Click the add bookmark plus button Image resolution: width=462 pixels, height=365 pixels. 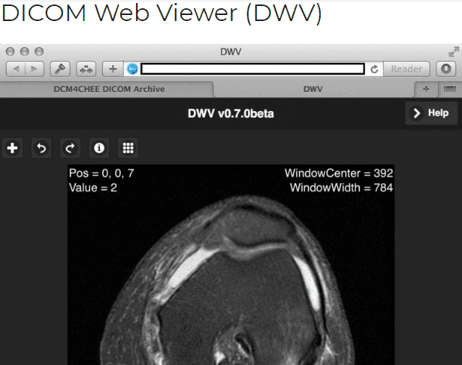113,69
